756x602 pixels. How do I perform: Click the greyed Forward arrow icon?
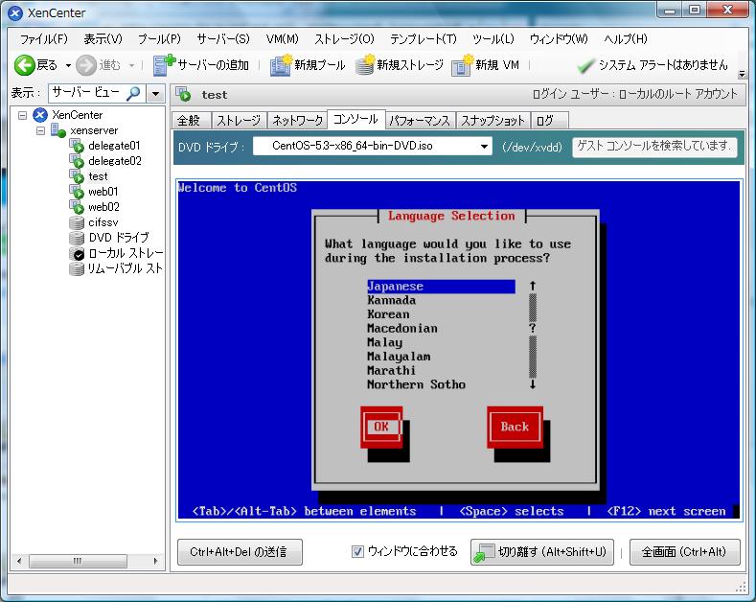coord(86,65)
